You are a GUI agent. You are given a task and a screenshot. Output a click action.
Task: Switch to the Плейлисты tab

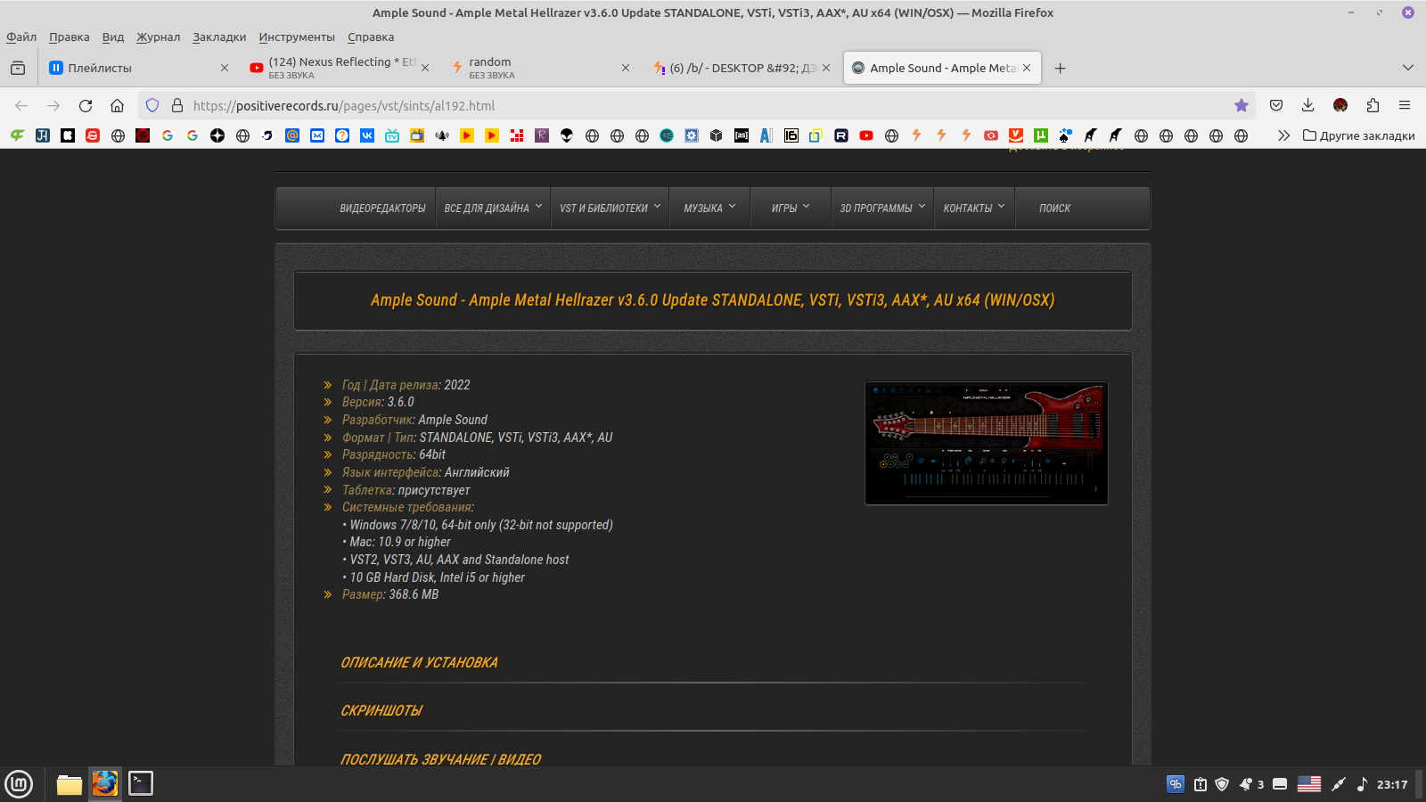point(139,68)
